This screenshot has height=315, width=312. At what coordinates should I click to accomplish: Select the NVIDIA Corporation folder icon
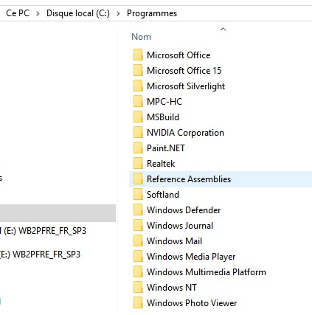point(138,132)
